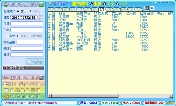Switch to the 整年 tab
The height and width of the screenshot is (106, 176).
51,9
